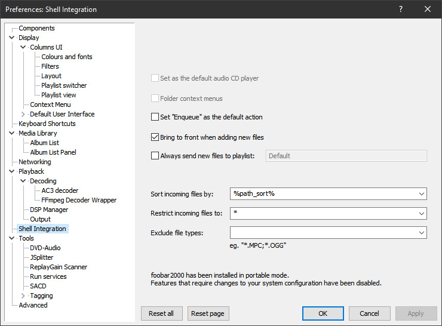Click the help question mark in title bar
The width and height of the screenshot is (442, 326).
[401, 9]
